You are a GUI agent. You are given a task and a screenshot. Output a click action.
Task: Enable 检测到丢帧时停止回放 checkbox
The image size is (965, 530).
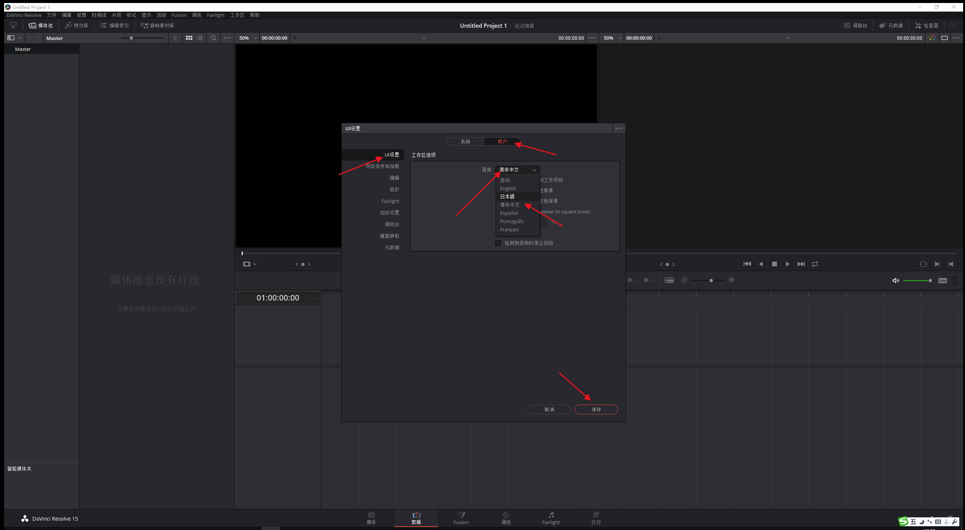[498, 243]
